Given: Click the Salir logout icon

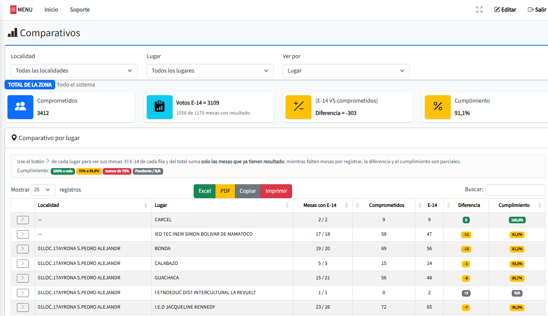Looking at the screenshot, I should (531, 9).
